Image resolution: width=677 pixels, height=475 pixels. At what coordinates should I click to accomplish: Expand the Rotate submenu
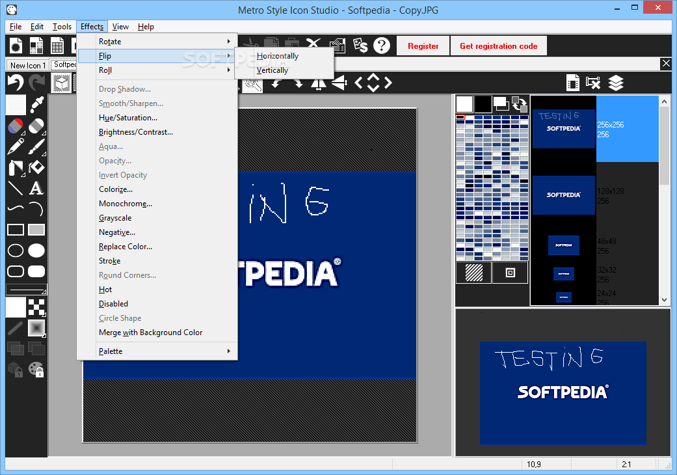(157, 42)
